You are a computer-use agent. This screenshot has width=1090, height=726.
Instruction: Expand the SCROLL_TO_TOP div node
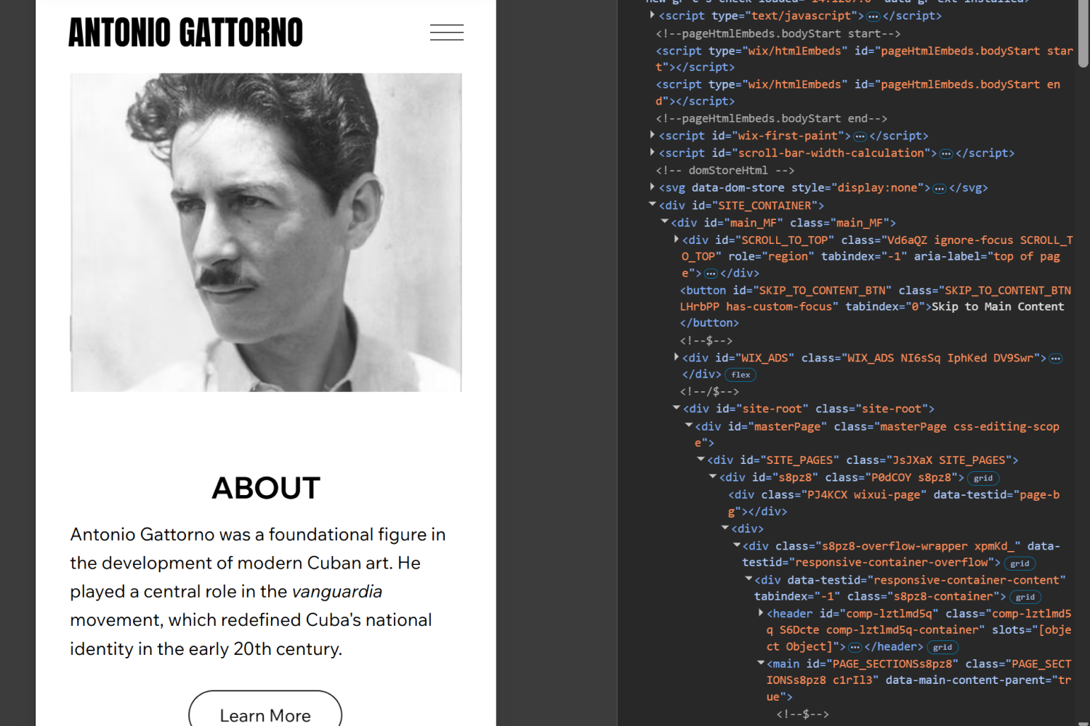click(x=676, y=239)
